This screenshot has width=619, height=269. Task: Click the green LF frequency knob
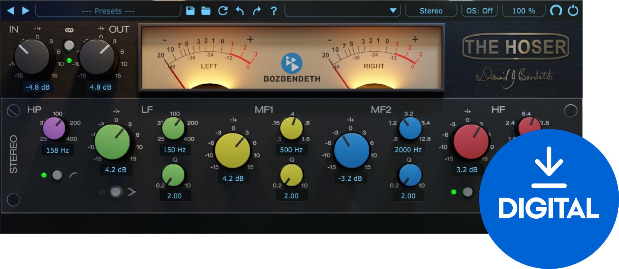coord(173,128)
